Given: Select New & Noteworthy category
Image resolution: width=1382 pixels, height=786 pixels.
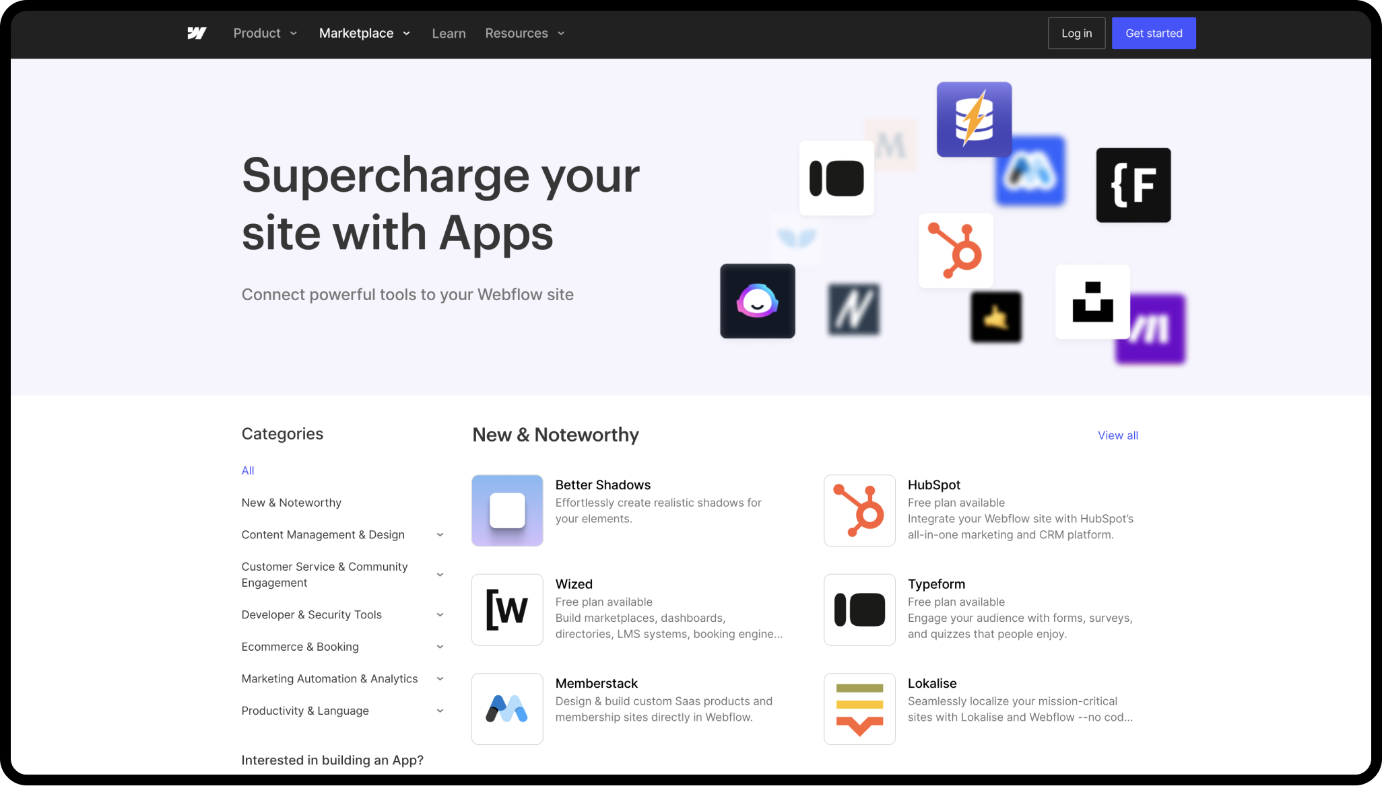Looking at the screenshot, I should click(292, 503).
